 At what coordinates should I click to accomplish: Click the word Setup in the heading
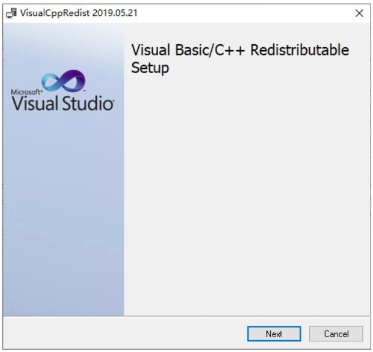coord(150,68)
